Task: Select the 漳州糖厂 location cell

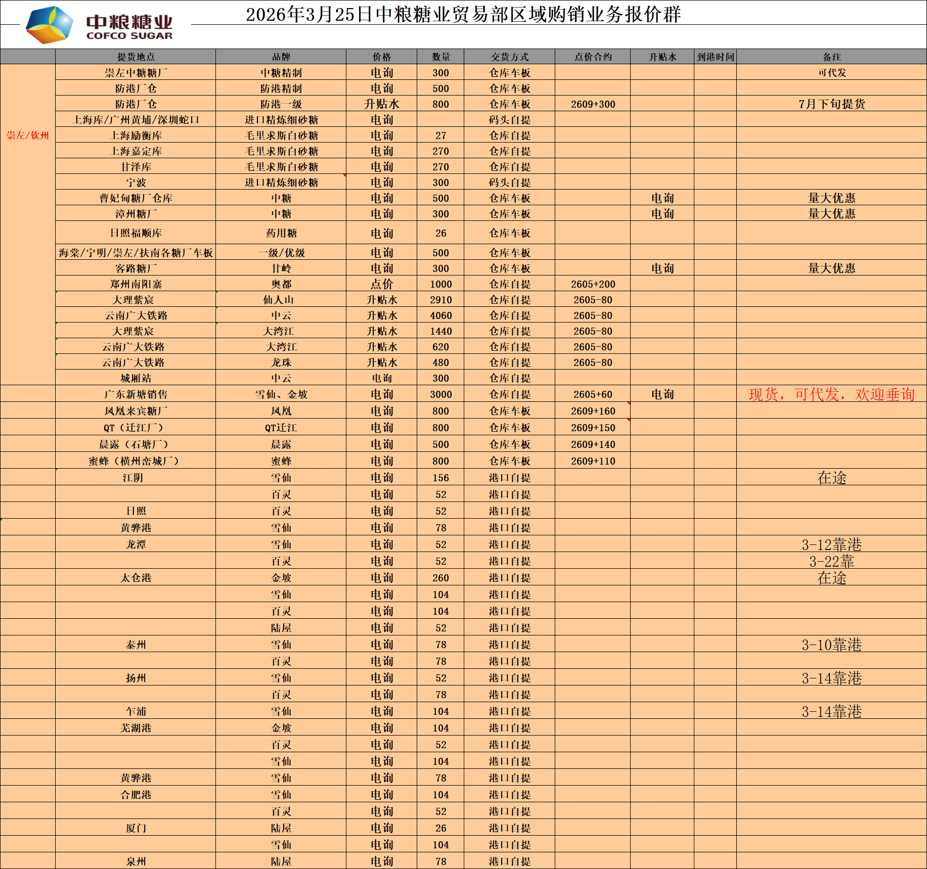Action: 136,213
